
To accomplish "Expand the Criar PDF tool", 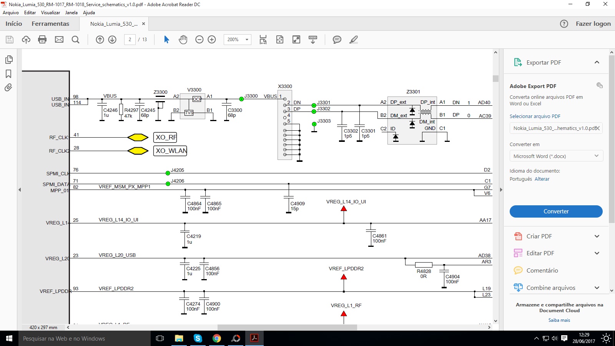I will click(597, 236).
